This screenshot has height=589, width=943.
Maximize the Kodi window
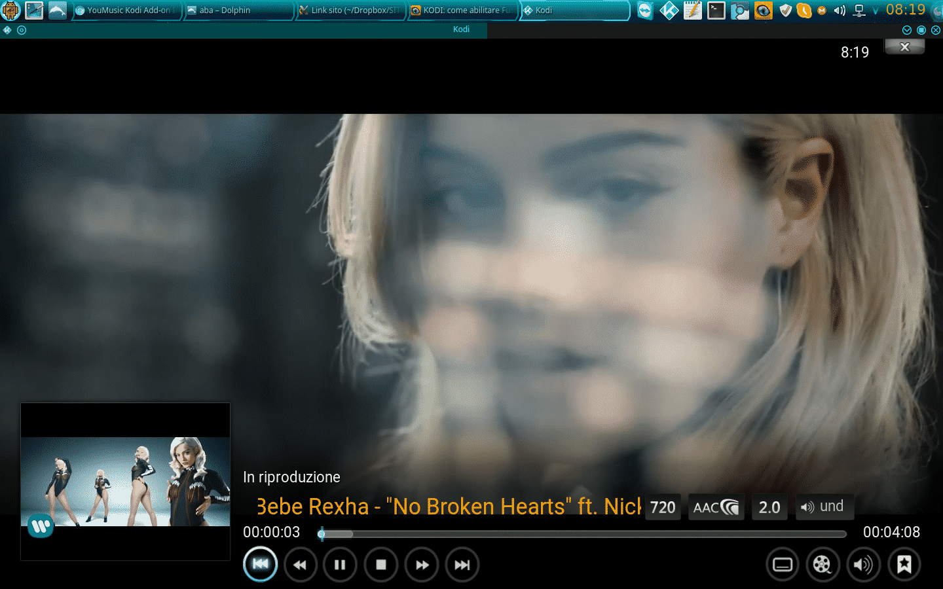(921, 30)
